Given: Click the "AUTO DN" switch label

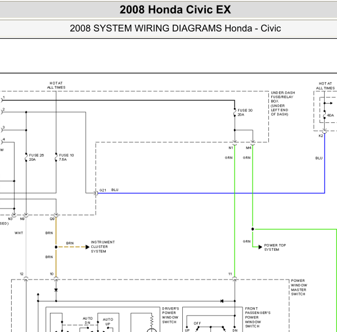Looking at the screenshot, I should point(88,321).
